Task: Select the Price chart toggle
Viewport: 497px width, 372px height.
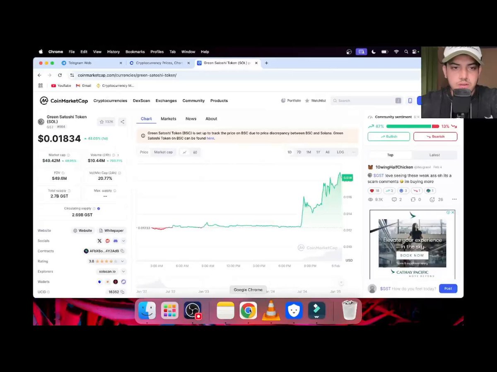Action: pos(144,152)
